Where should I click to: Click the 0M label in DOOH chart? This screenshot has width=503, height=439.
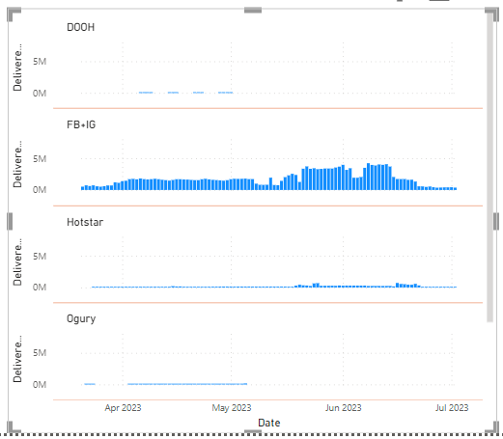(40, 94)
